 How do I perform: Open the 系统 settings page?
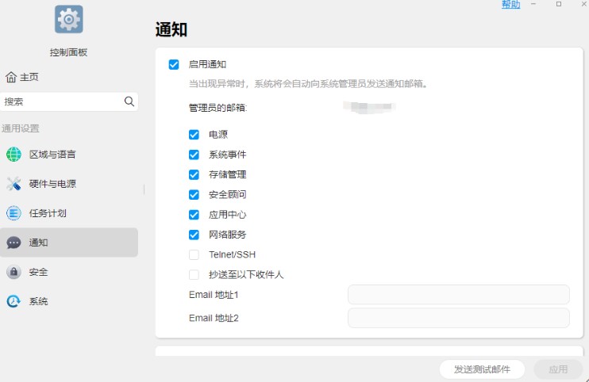[x=69, y=301]
